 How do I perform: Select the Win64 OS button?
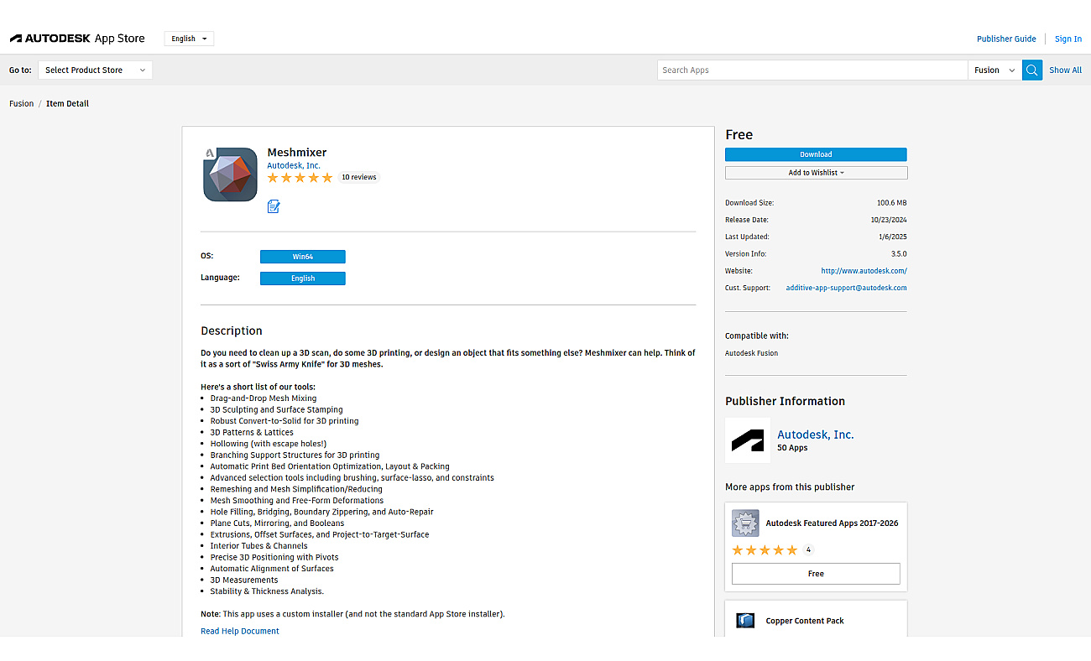coord(303,257)
